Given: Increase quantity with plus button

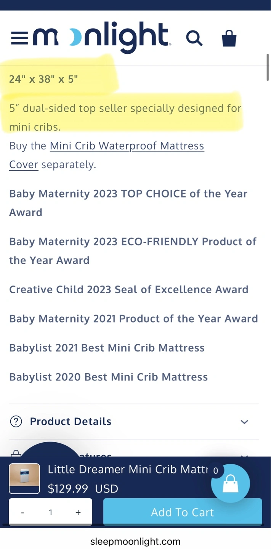Looking at the screenshot, I should [x=78, y=512].
